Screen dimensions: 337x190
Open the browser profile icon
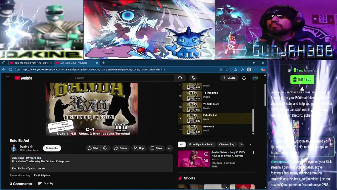[249, 69]
